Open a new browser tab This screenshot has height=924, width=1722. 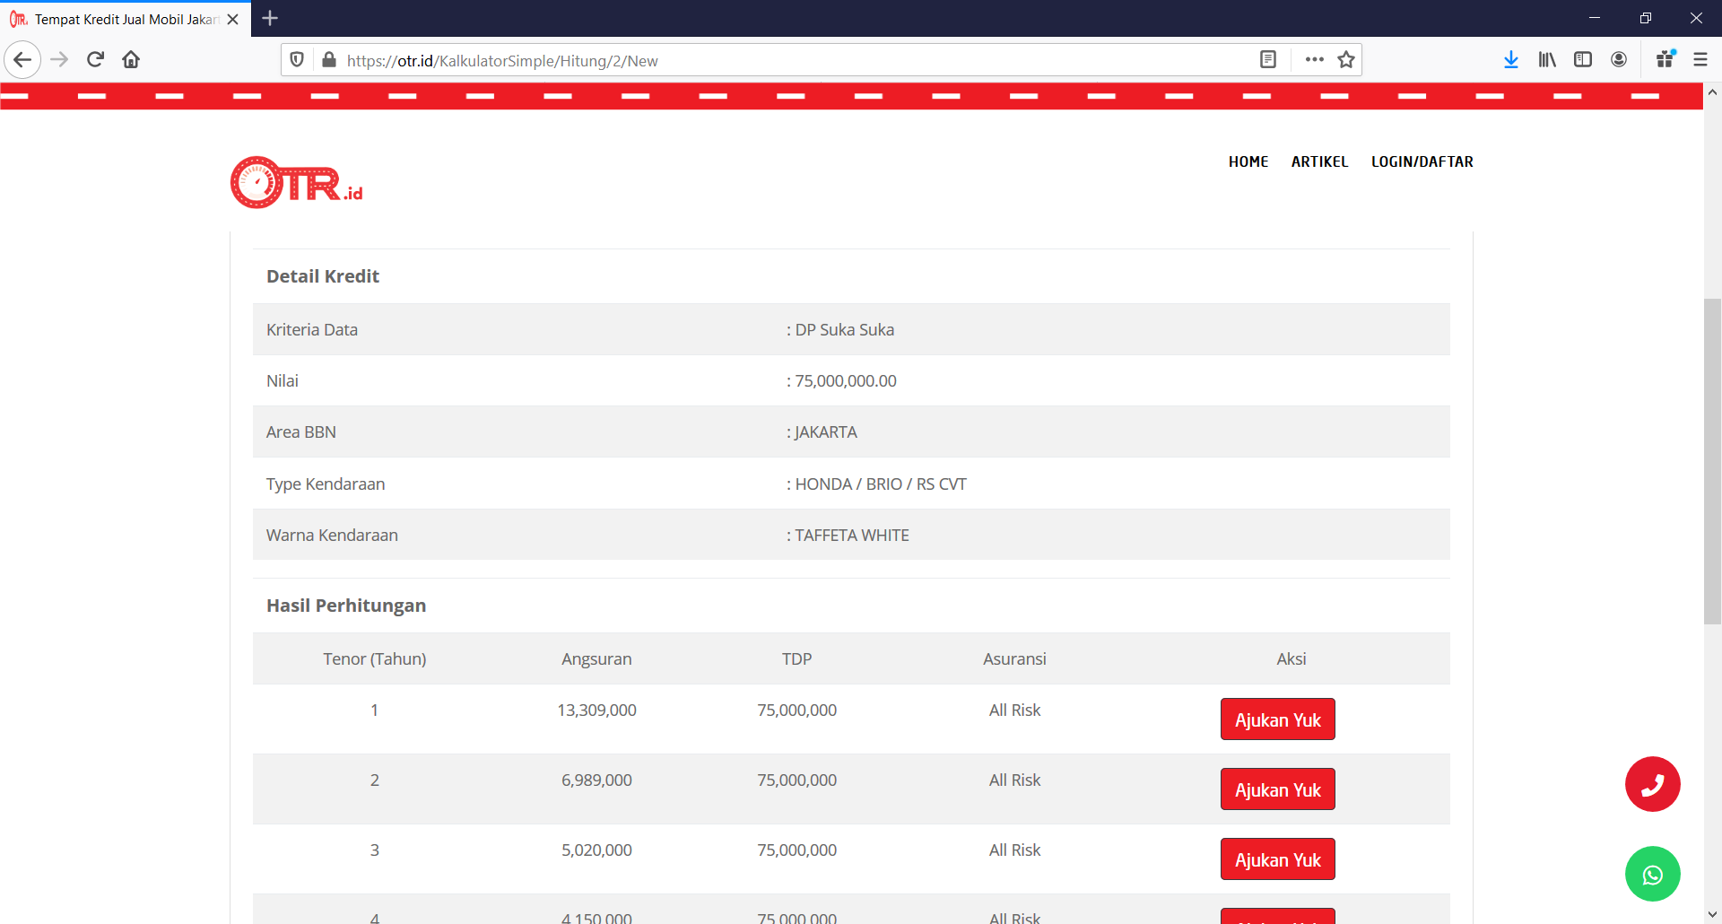pos(270,18)
